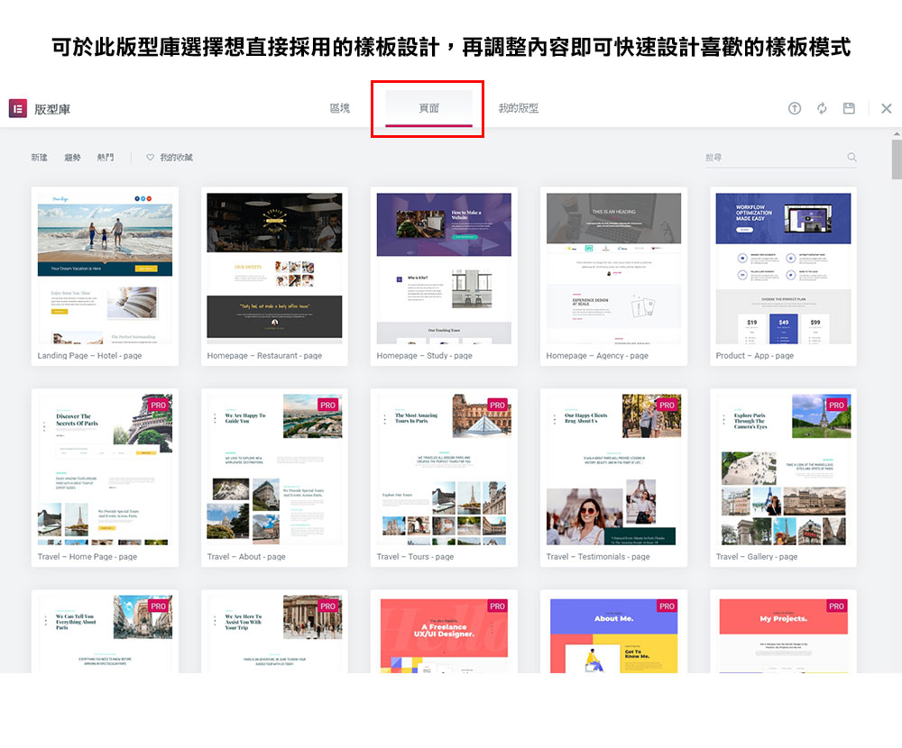Click the 'Travel – Tours - page' caption
This screenshot has width=902, height=748.
[415, 557]
